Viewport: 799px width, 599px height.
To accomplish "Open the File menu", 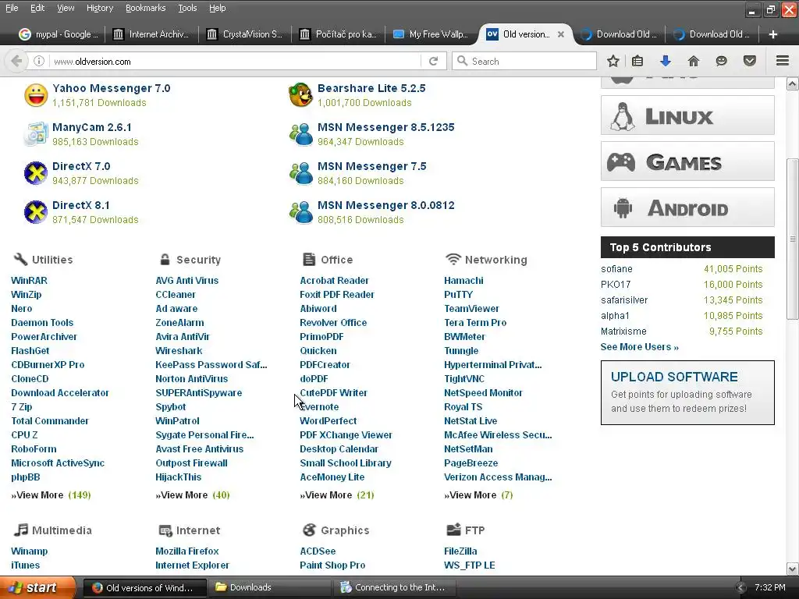I will pyautogui.click(x=12, y=8).
